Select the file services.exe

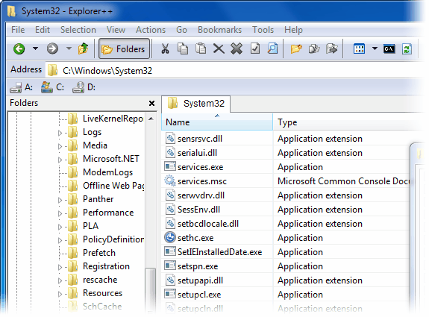pyautogui.click(x=194, y=167)
